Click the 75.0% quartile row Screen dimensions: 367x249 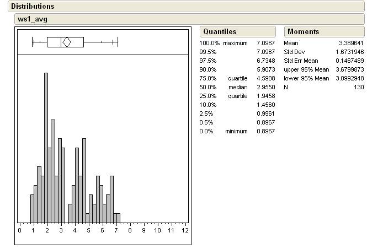[x=236, y=78]
